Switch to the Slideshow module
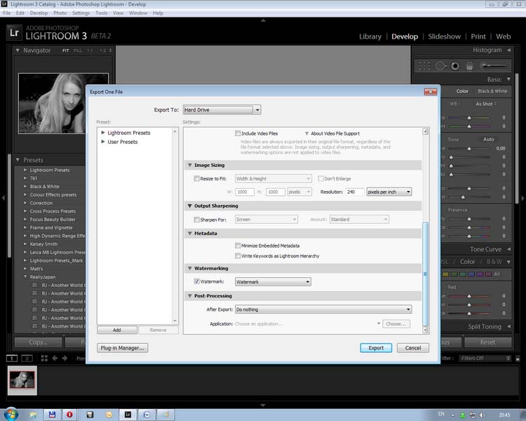Viewport: 526px width, 421px height. coord(444,36)
